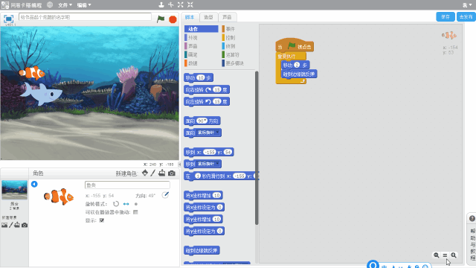This screenshot has width=476, height=268.
Task: Open 鼠标指针 dropdown in the 面向 block
Action: pos(208,133)
